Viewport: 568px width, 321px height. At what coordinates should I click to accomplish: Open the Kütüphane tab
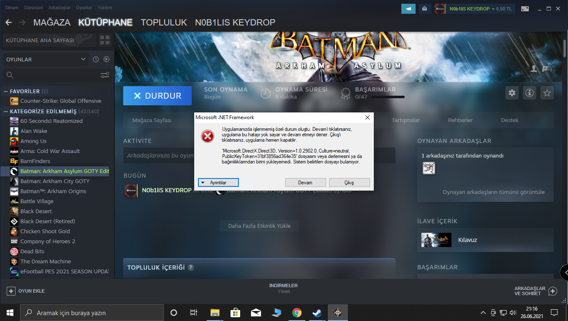105,23
